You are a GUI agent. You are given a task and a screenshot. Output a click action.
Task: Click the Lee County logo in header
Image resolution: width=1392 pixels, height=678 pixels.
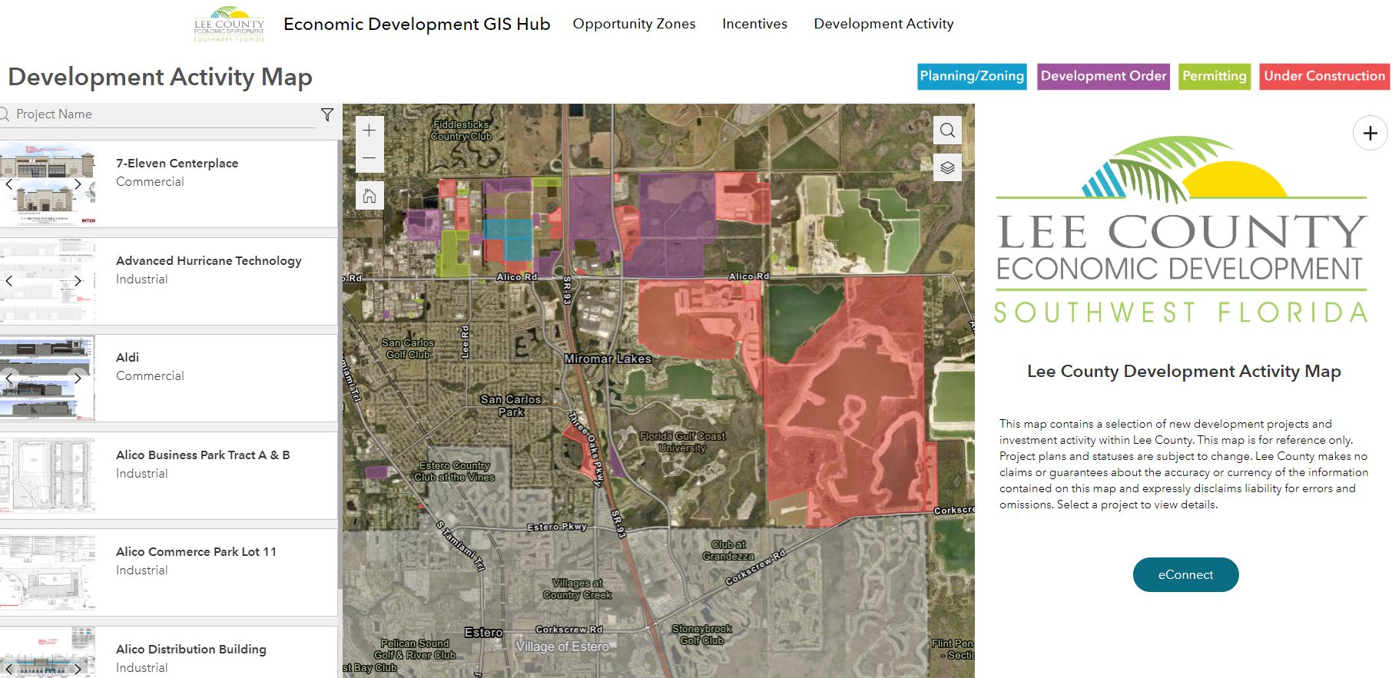[229, 25]
